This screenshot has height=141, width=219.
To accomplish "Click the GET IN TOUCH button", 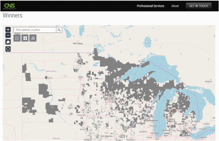I will 199,6.
